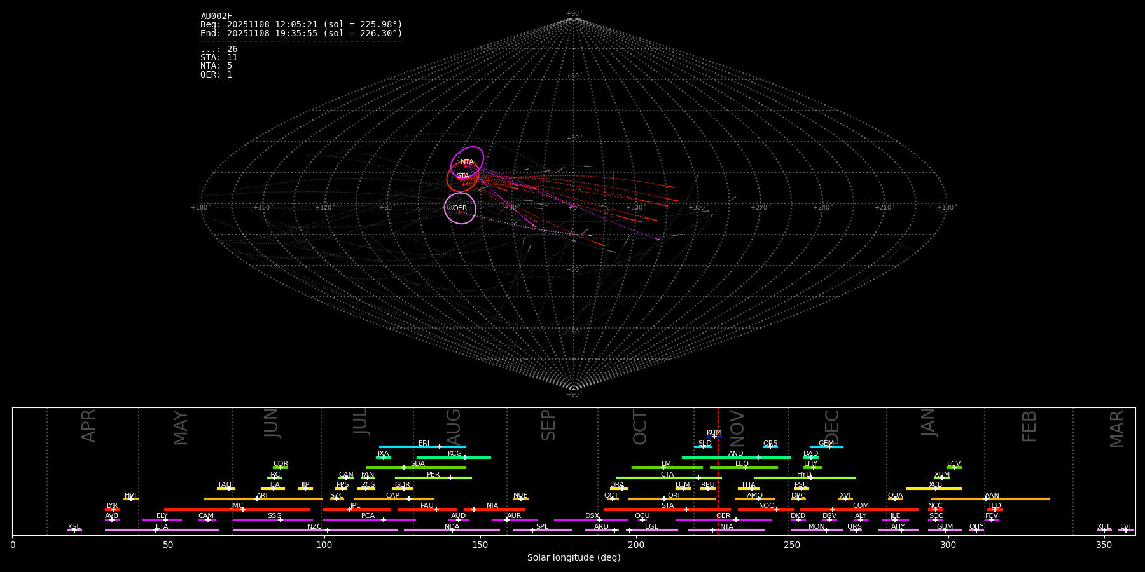Click the DEC month label
Screen dimensions: 1145x572
832,426
